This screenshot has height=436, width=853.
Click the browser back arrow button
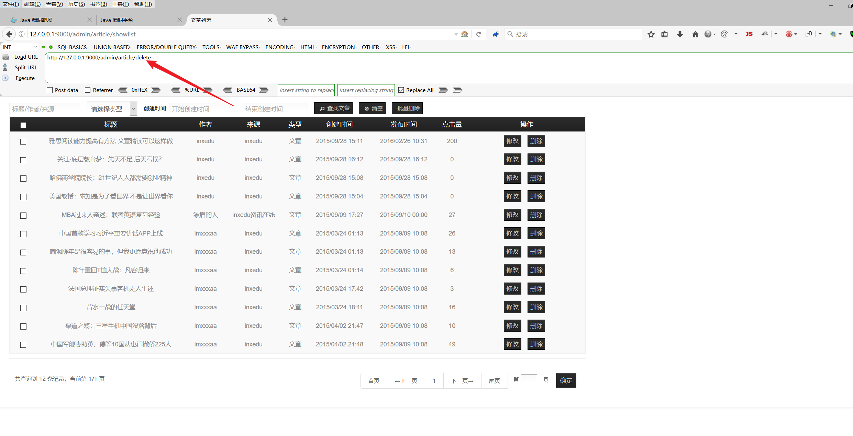(x=9, y=34)
